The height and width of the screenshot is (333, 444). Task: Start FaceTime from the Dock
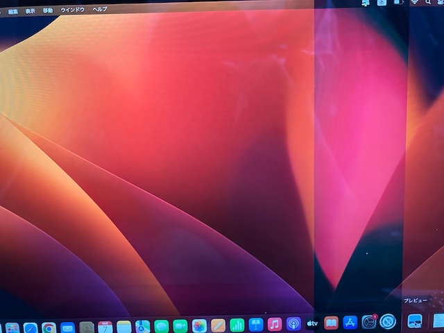pos(180,326)
